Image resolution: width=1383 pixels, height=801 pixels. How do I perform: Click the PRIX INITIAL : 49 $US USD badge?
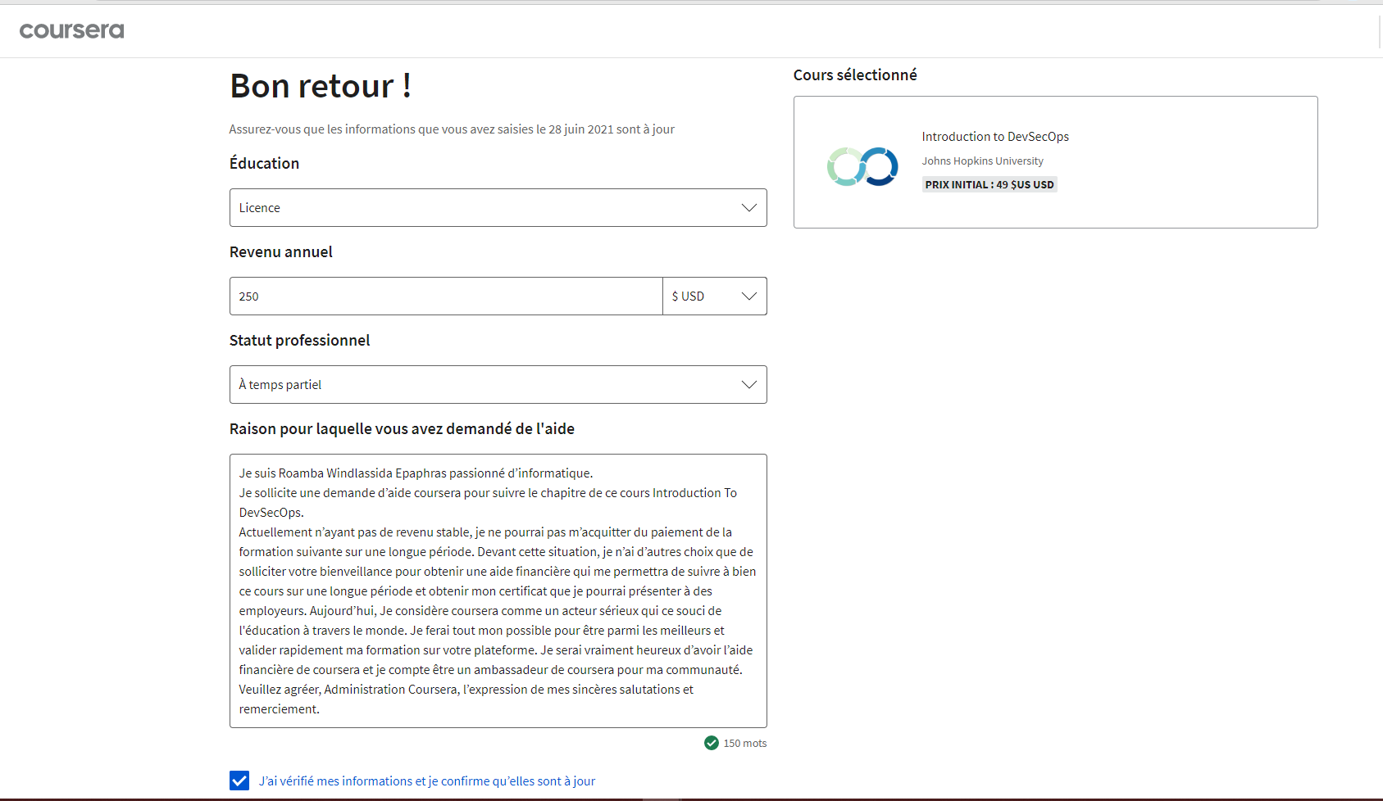(989, 184)
